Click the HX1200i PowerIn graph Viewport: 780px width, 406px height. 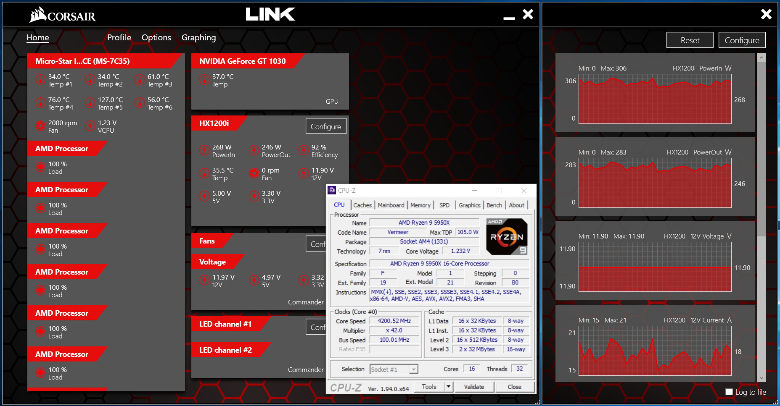(x=655, y=99)
